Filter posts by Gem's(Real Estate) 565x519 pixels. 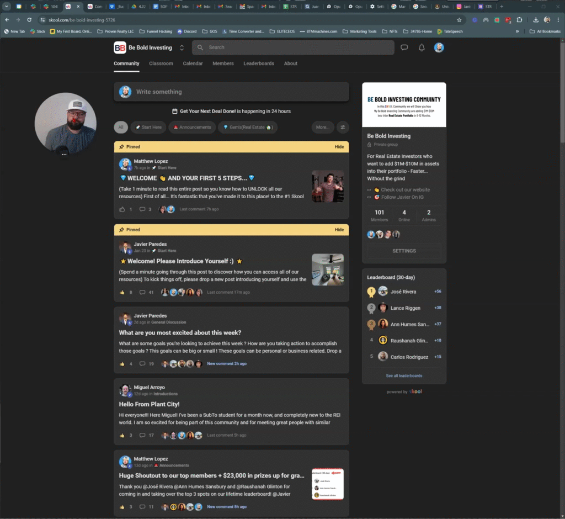[248, 128]
